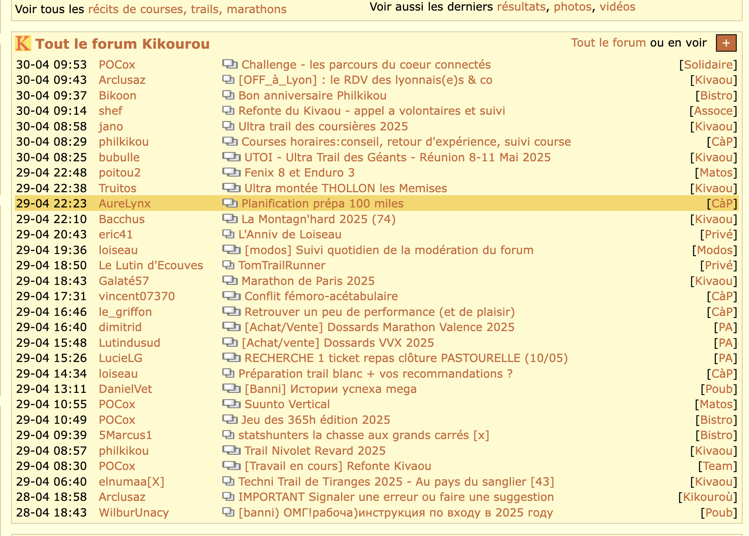Open the Kikouroù category tag
This screenshot has width=749, height=536.
coord(707,497)
